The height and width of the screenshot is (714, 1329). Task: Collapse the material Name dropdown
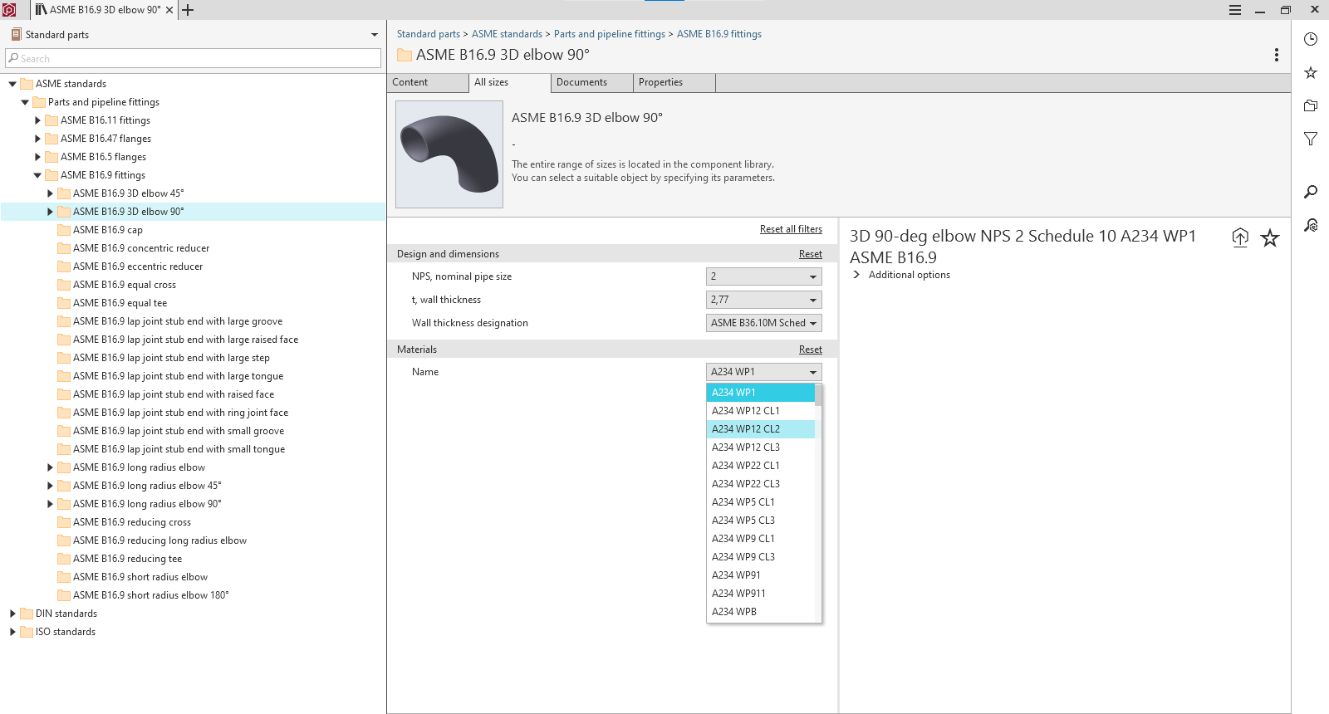[x=764, y=372]
